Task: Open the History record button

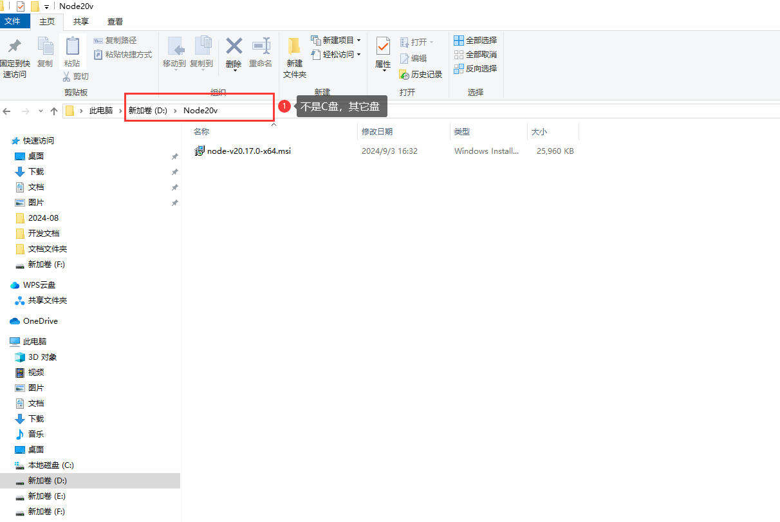Action: 421,75
